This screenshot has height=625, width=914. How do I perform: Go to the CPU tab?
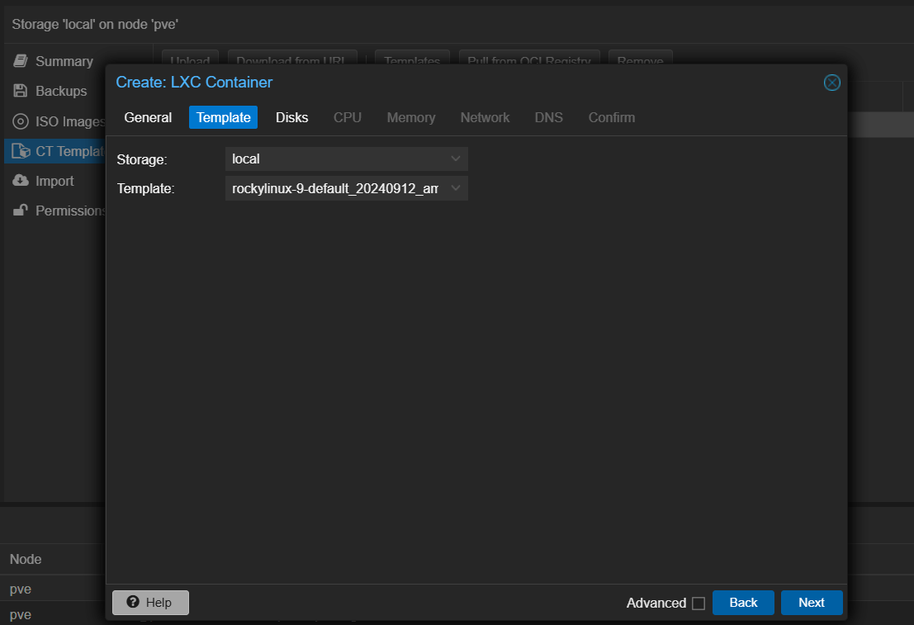348,117
